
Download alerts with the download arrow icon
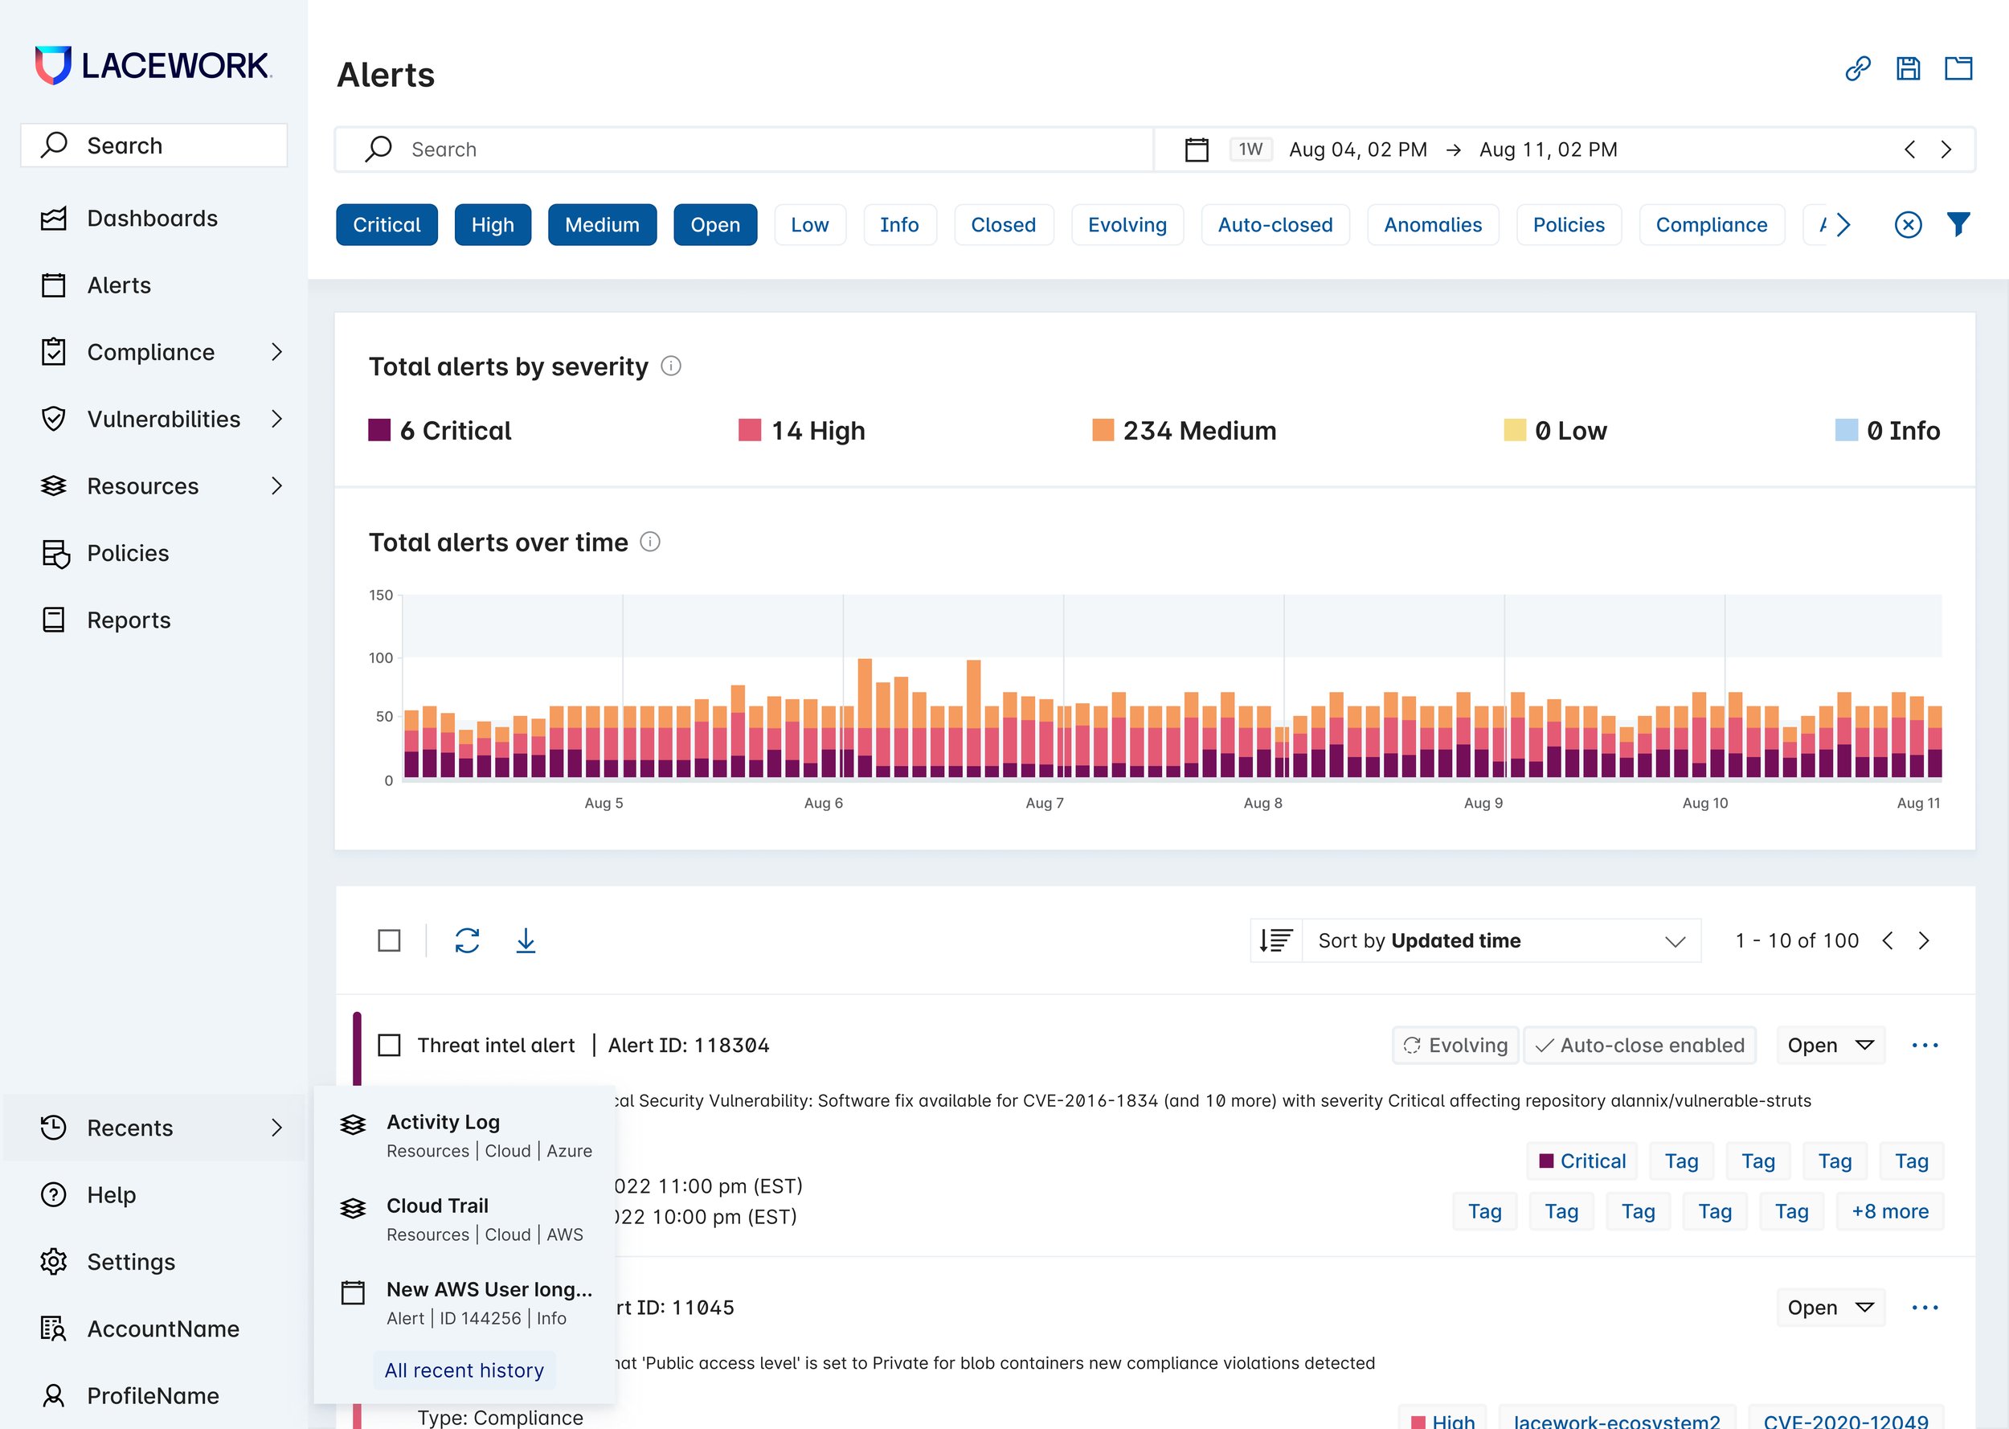point(525,940)
